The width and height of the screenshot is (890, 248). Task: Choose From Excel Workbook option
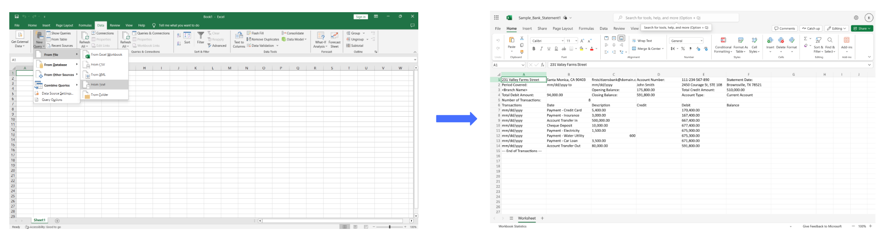click(105, 55)
